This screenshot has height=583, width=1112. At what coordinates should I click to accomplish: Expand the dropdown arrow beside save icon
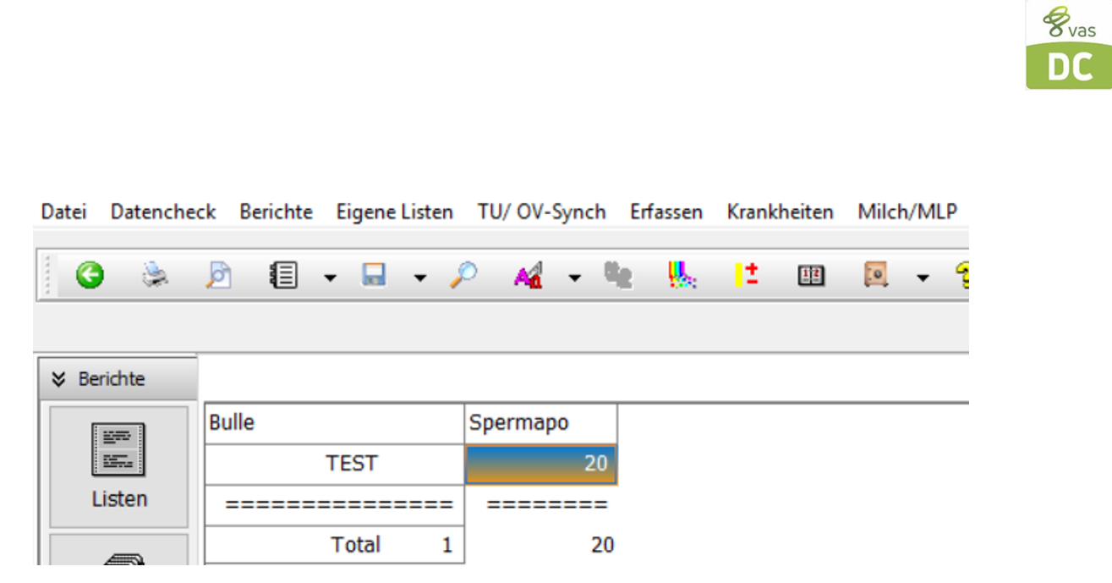[x=419, y=278]
